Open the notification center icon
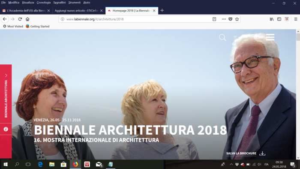The width and height of the screenshot is (300, 169). coord(293,164)
